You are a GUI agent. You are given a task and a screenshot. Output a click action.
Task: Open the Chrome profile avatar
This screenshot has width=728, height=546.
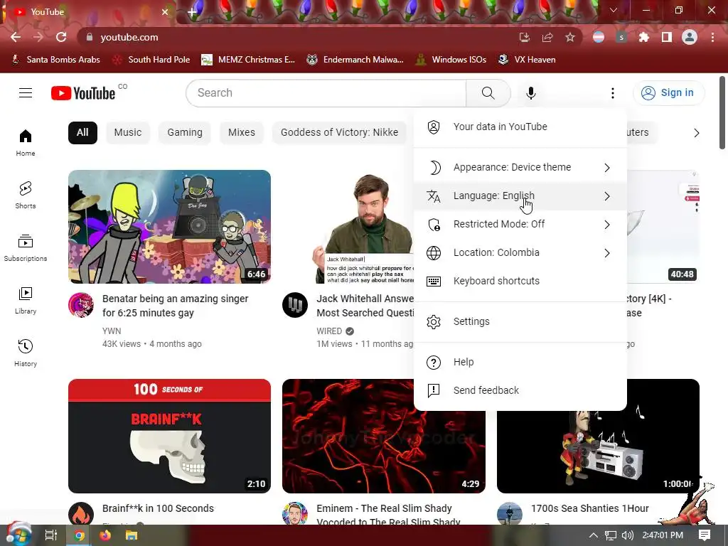tap(690, 37)
